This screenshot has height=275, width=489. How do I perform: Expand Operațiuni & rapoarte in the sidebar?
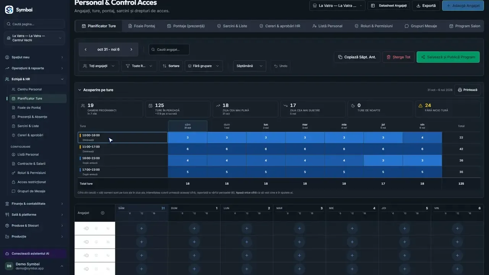[x=34, y=68]
